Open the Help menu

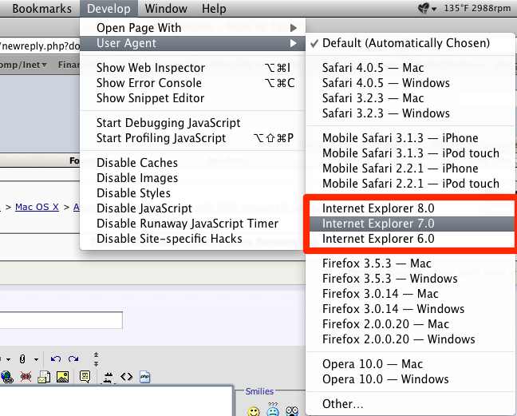[214, 9]
